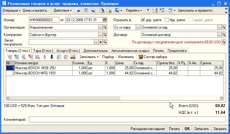
Task: Expand the Действия dropdown menu
Action: (62, 10)
